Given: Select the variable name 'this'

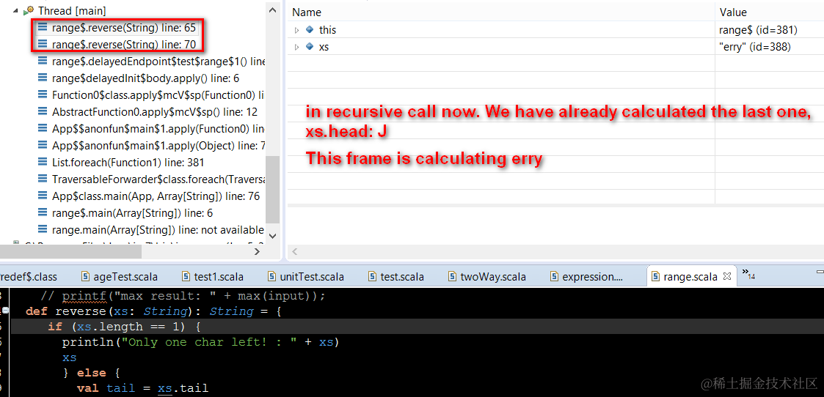Looking at the screenshot, I should (x=327, y=31).
